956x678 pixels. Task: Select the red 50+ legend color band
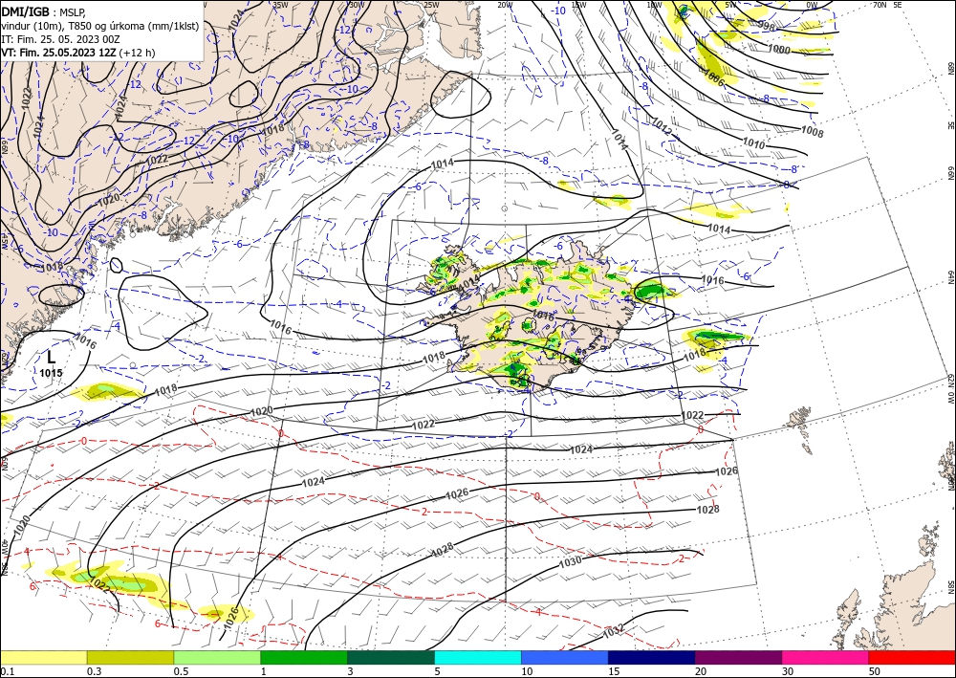click(912, 657)
